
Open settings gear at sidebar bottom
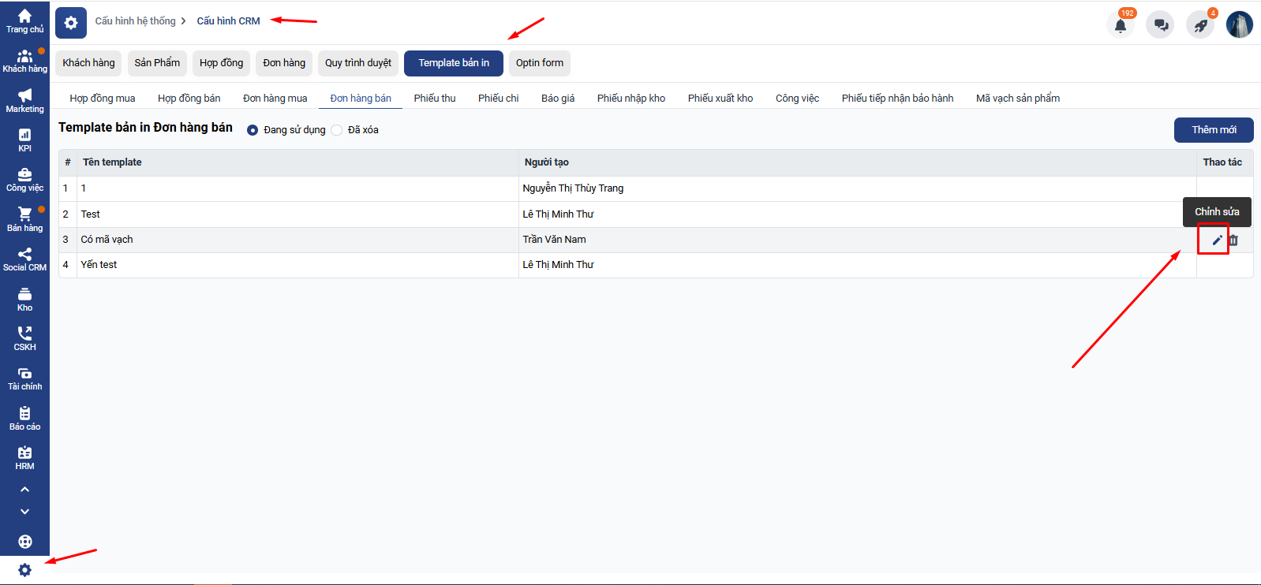pyautogui.click(x=24, y=570)
